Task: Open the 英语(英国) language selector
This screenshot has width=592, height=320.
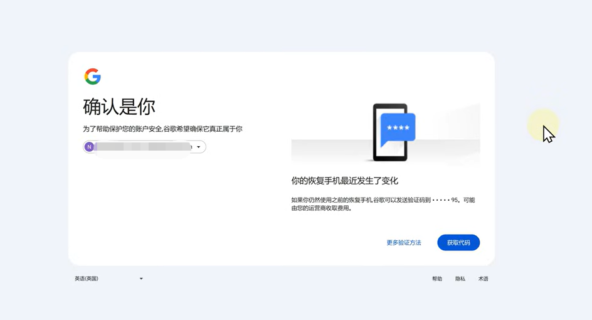Action: pos(87,279)
